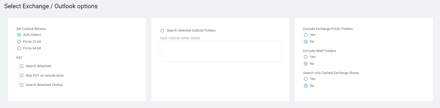Pick No for Search only Cached Exchange Stores

coord(306,86)
